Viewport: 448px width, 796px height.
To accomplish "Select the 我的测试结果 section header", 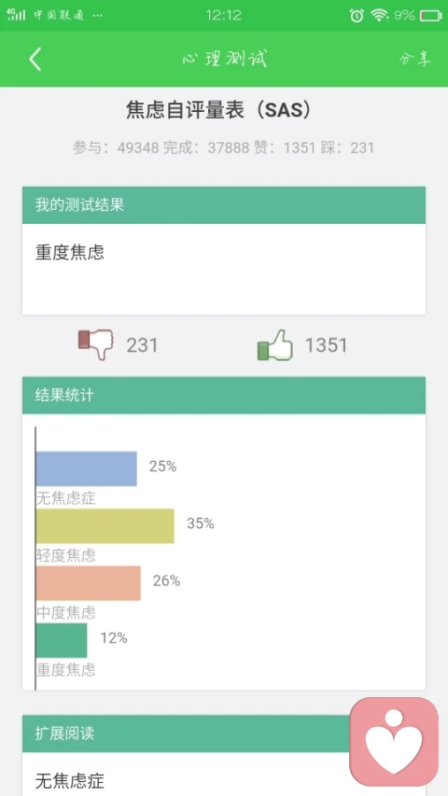I will pos(224,205).
